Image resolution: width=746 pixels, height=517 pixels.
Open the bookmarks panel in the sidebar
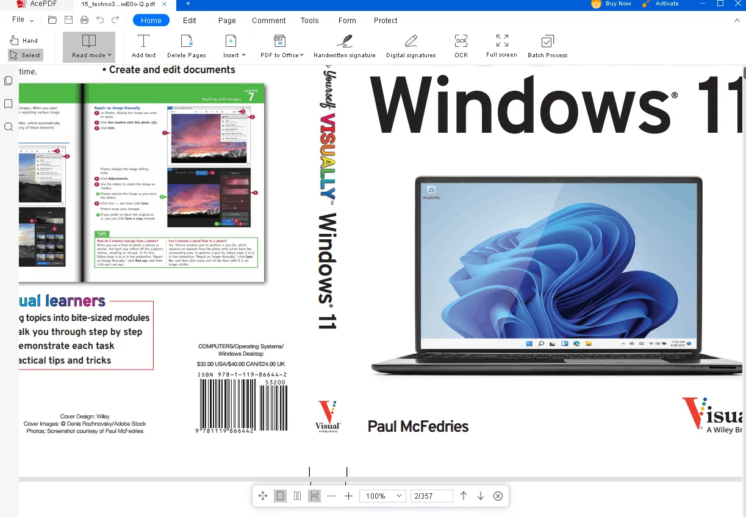pos(8,104)
